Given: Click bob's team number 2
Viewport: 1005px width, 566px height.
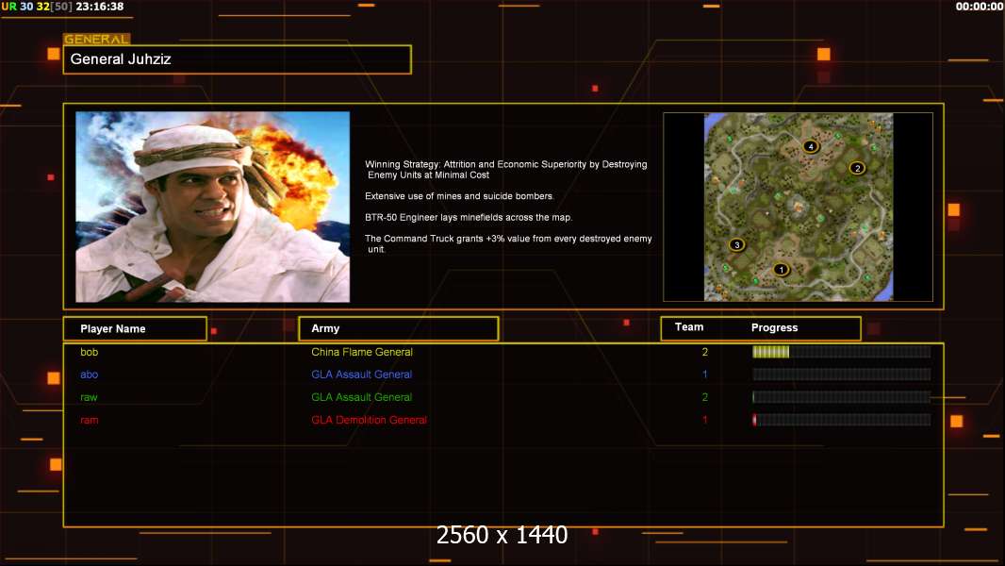Looking at the screenshot, I should (x=705, y=352).
